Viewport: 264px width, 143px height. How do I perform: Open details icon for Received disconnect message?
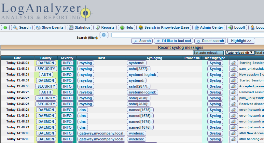233,104
